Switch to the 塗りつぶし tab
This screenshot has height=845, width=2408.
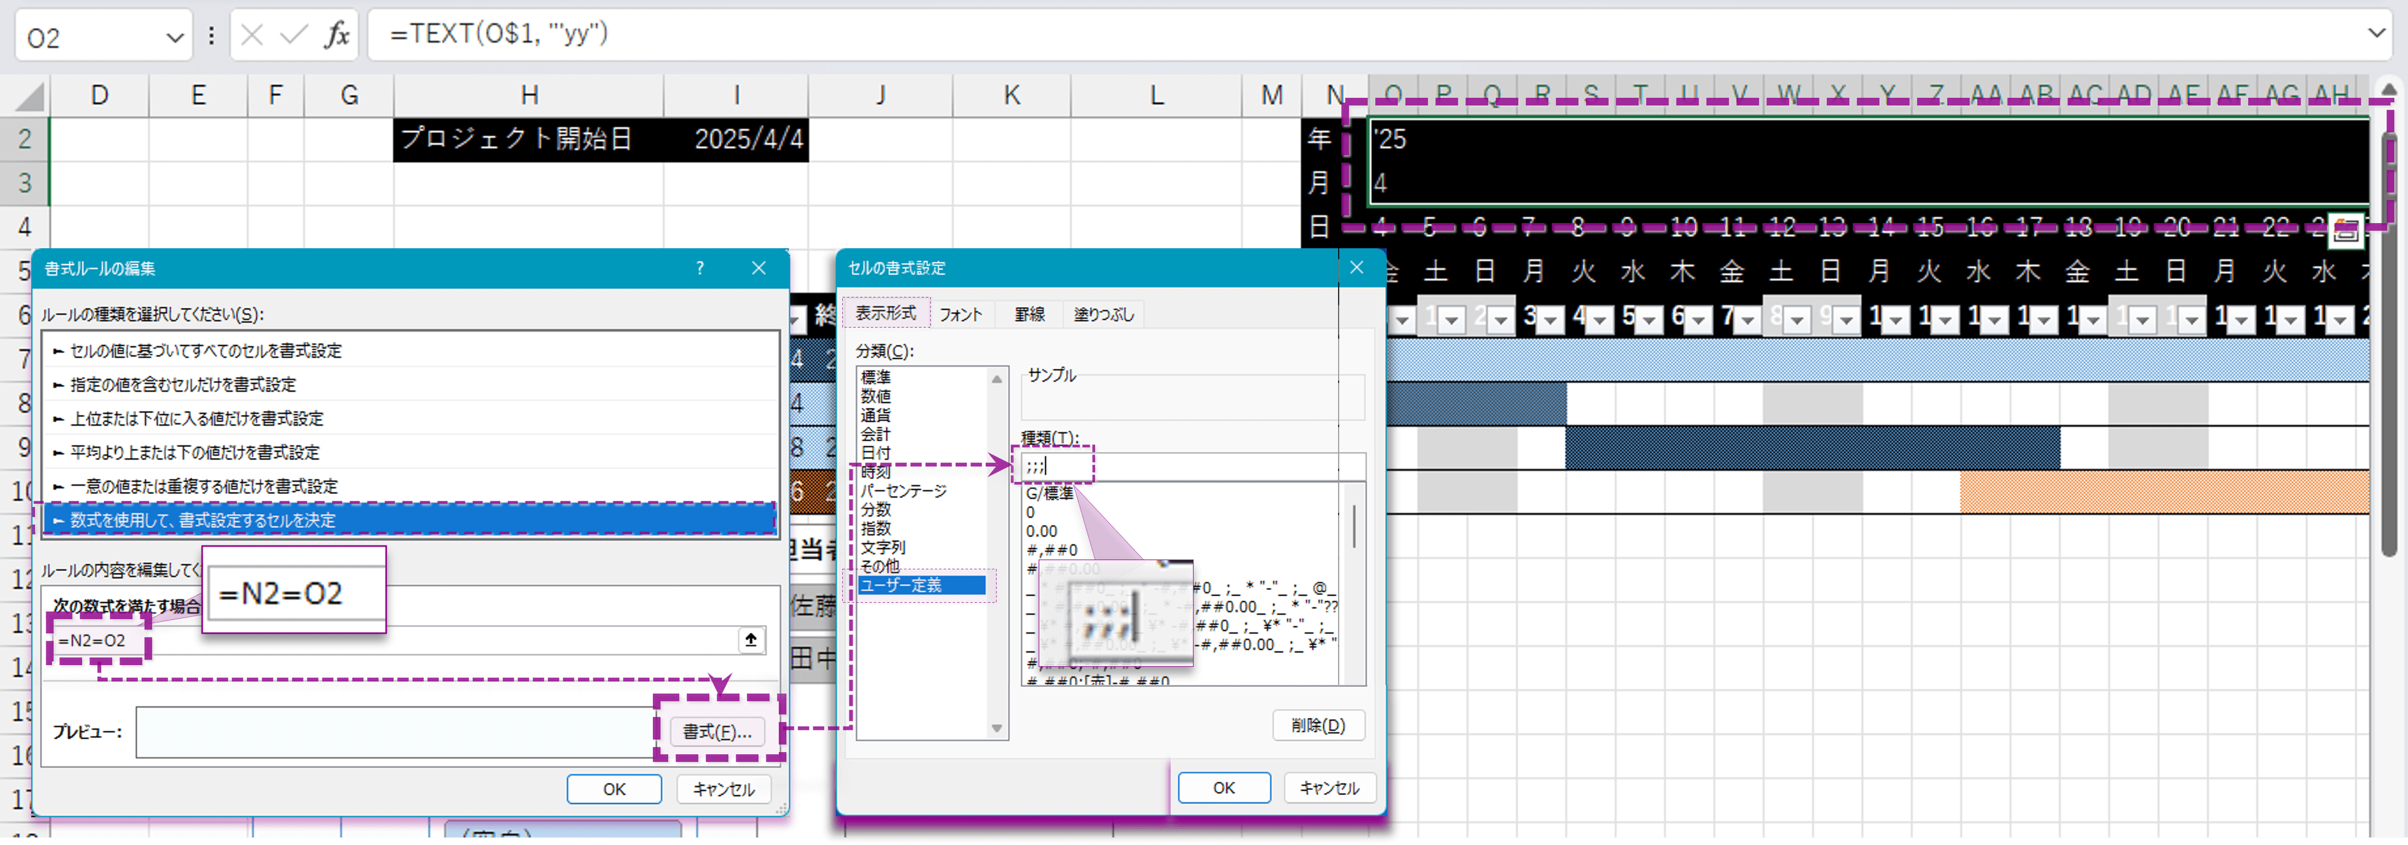tap(1103, 315)
